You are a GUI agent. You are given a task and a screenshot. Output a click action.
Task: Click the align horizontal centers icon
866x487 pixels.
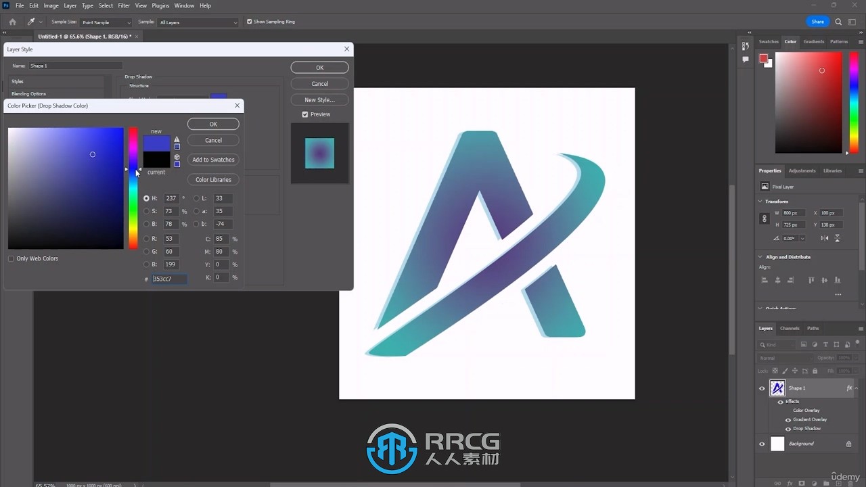click(x=777, y=280)
